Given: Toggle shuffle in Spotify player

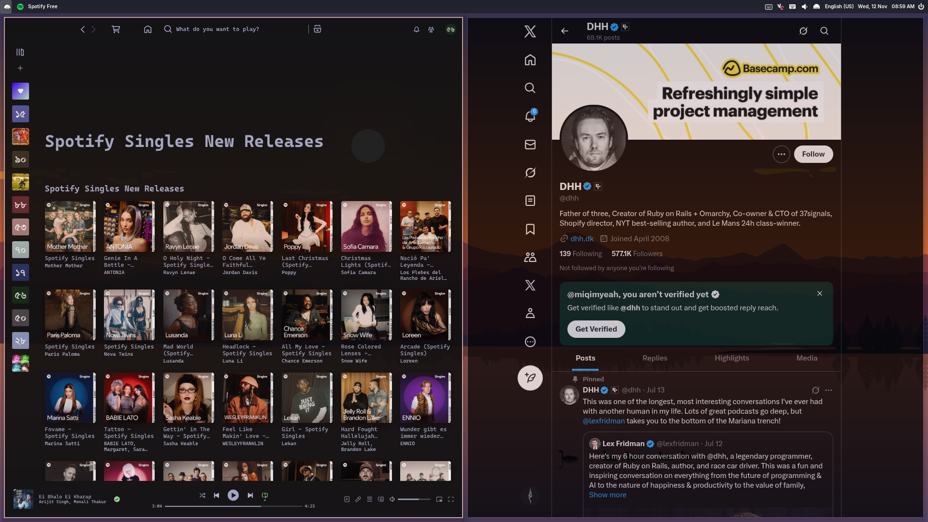Looking at the screenshot, I should pyautogui.click(x=202, y=495).
